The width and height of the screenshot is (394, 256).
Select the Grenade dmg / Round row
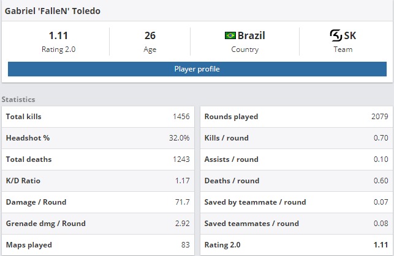98,224
